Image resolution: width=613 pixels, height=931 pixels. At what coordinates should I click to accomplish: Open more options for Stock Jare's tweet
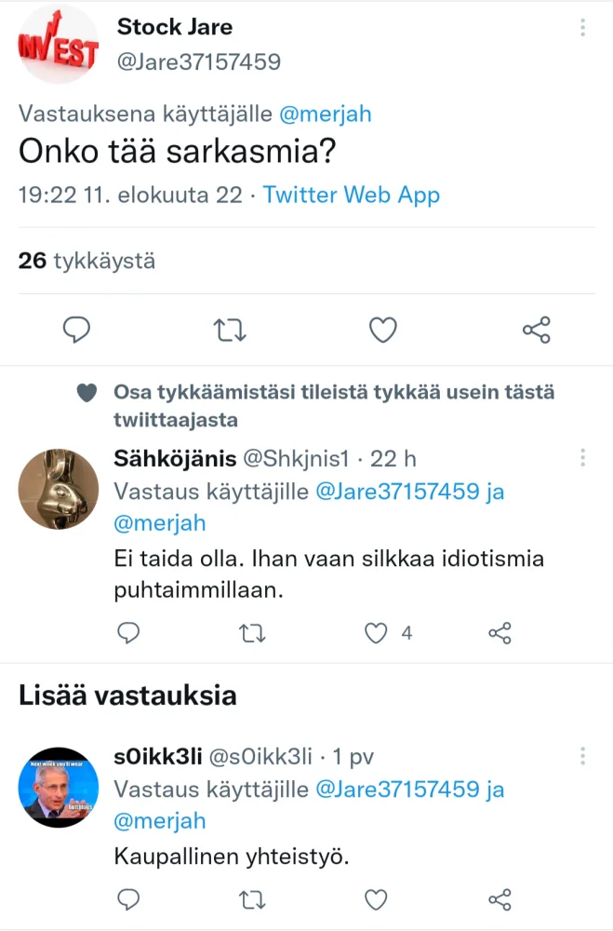tap(582, 28)
